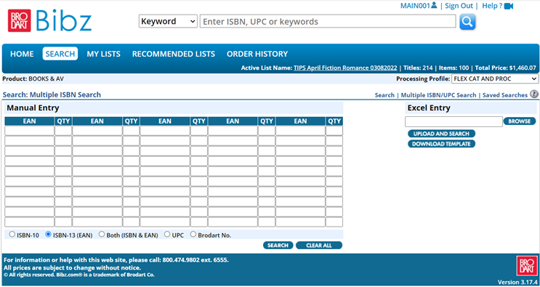Screen dimensions: 540x287
Task: Click the MAIN001 account link
Action: point(415,6)
